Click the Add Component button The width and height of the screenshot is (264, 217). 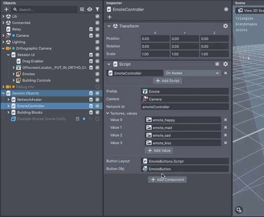tap(167, 179)
